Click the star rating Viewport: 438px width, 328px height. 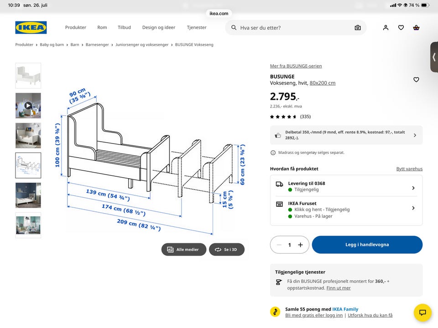coord(283,117)
